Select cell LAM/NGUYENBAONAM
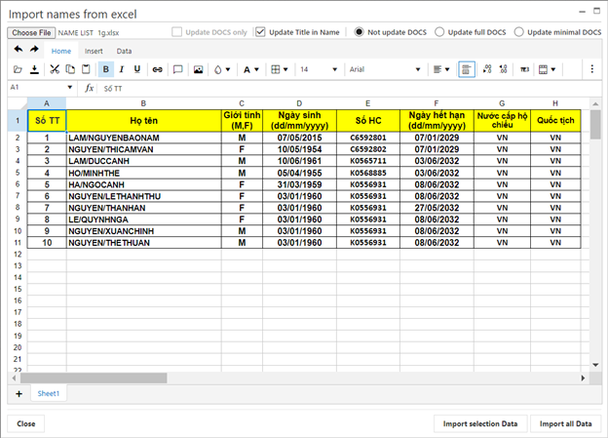 coord(144,138)
